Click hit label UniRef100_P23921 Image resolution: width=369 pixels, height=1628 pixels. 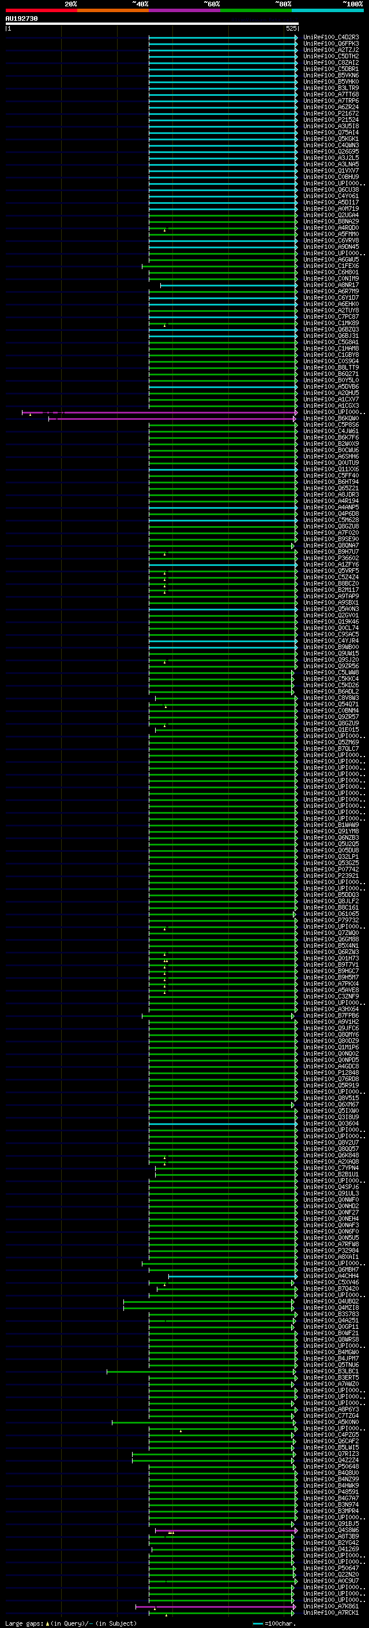331,876
